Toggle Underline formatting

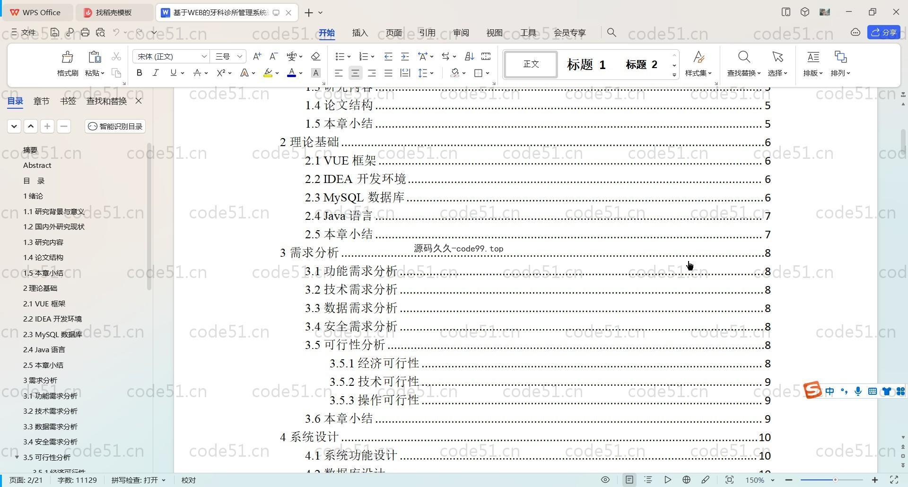pyautogui.click(x=174, y=73)
